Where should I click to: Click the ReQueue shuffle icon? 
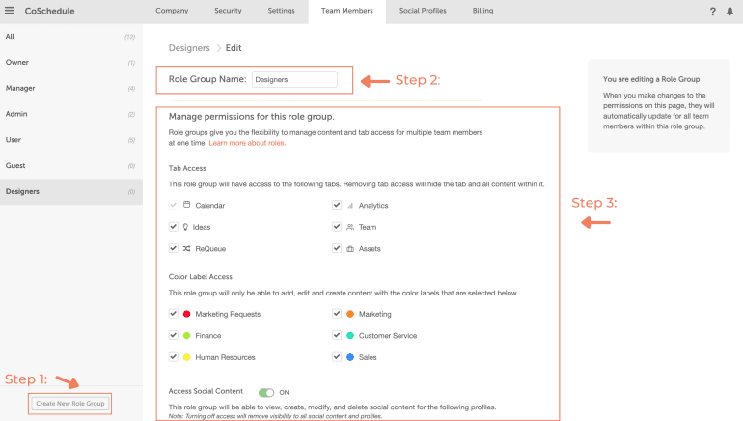(x=186, y=248)
